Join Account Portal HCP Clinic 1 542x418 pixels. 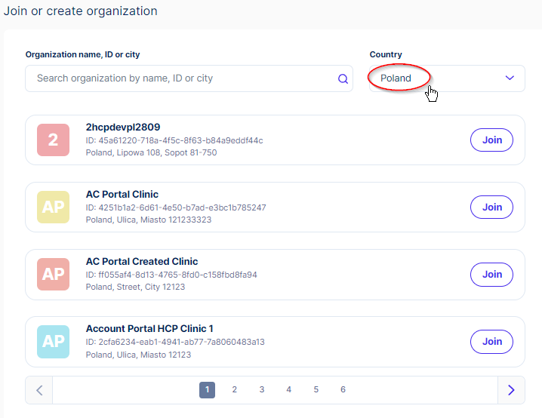[491, 341]
